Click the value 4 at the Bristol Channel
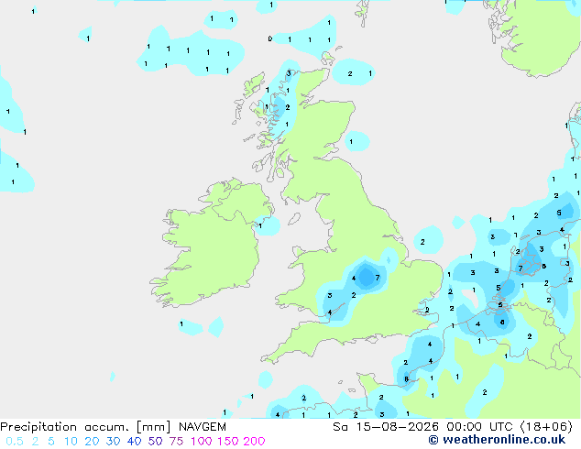Screen dimensions: 581x449 pyautogui.click(x=329, y=312)
